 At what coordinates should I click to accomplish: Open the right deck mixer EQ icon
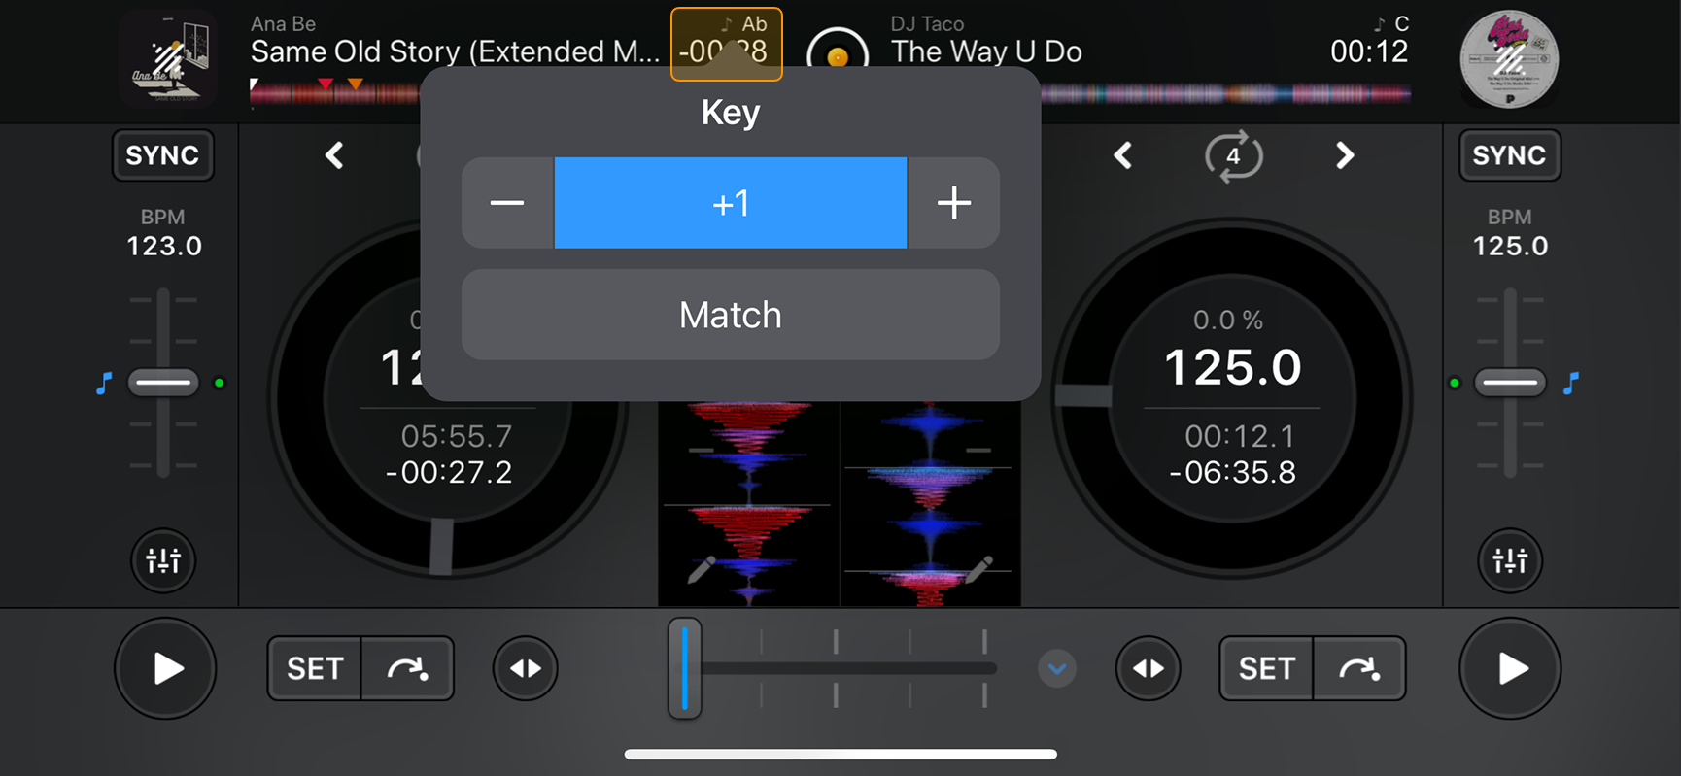(x=1509, y=560)
